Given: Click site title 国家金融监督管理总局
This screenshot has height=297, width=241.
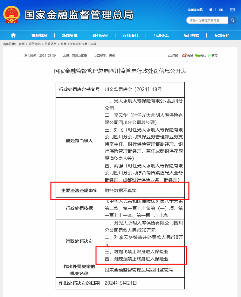Looking at the screenshot, I should pos(79,15).
